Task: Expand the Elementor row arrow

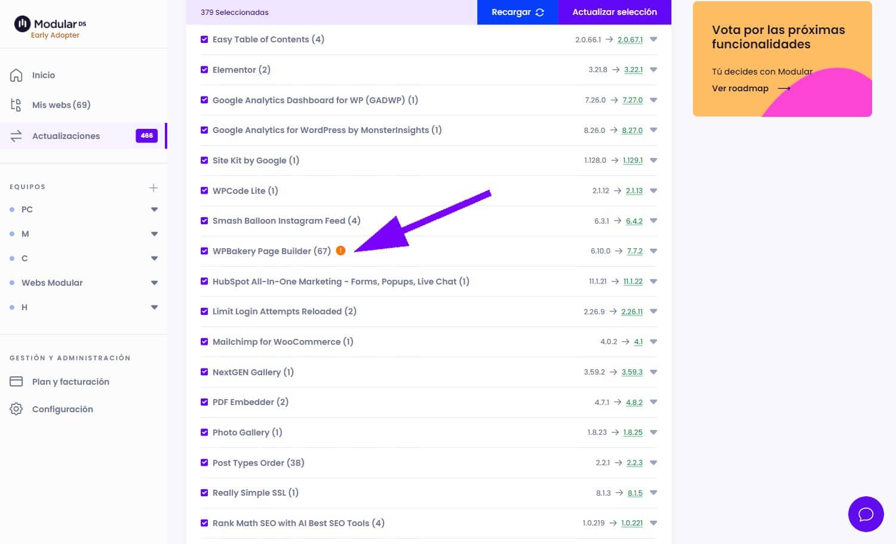Action: [x=653, y=70]
